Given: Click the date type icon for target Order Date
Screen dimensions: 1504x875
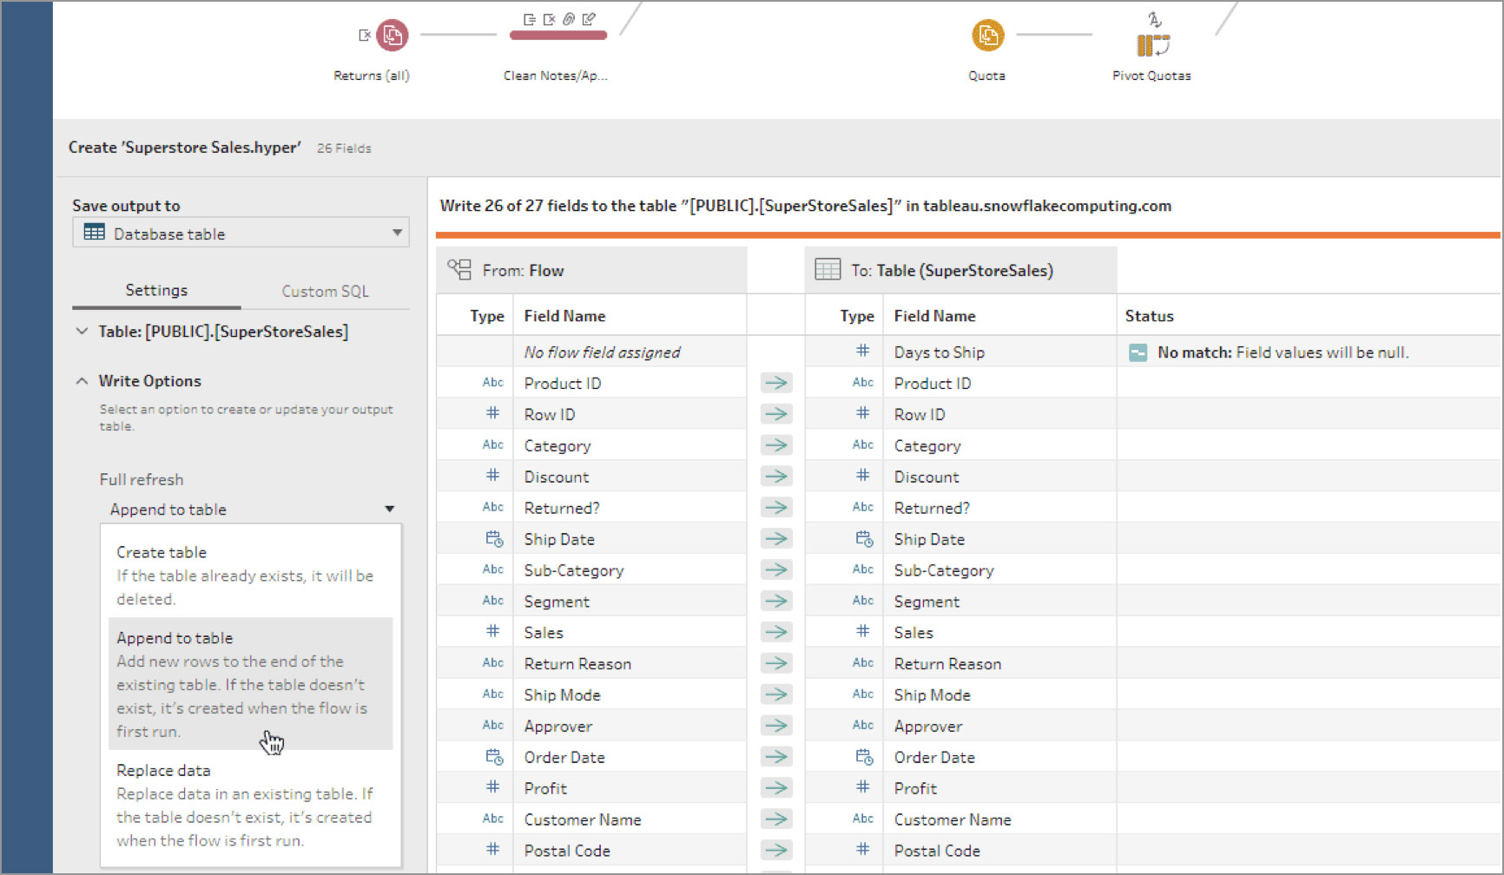Looking at the screenshot, I should (x=864, y=757).
